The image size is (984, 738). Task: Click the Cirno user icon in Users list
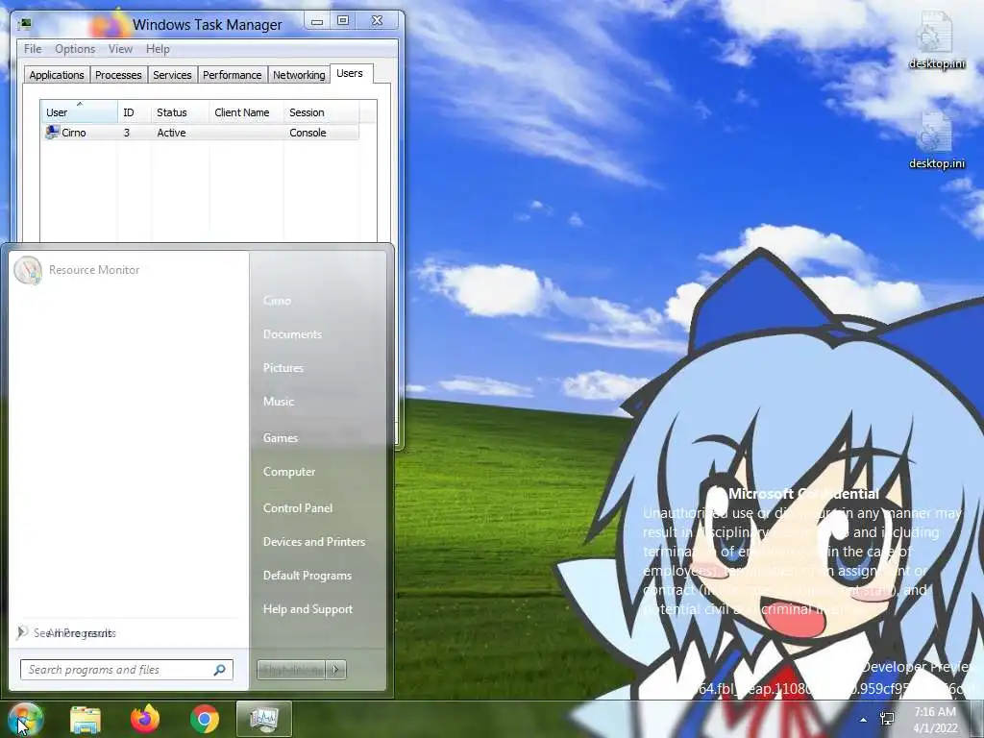pos(52,133)
